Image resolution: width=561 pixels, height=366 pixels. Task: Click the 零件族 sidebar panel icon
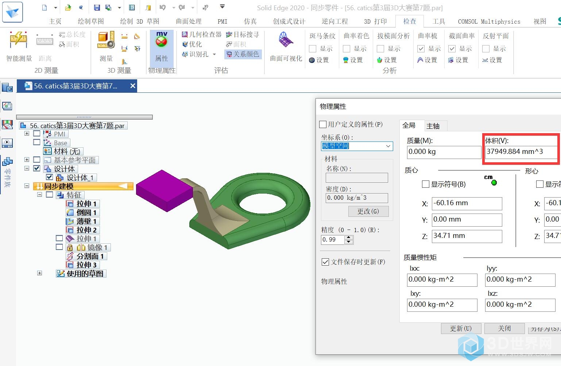point(7,162)
